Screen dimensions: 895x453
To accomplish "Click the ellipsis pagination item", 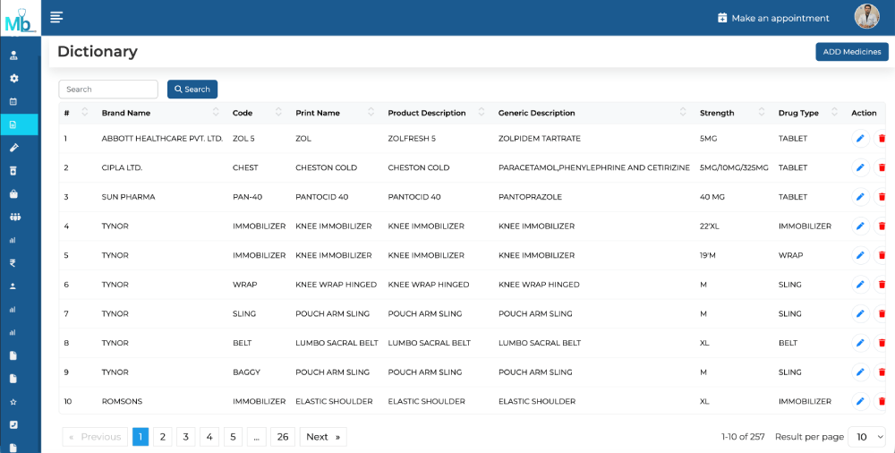I will click(256, 437).
